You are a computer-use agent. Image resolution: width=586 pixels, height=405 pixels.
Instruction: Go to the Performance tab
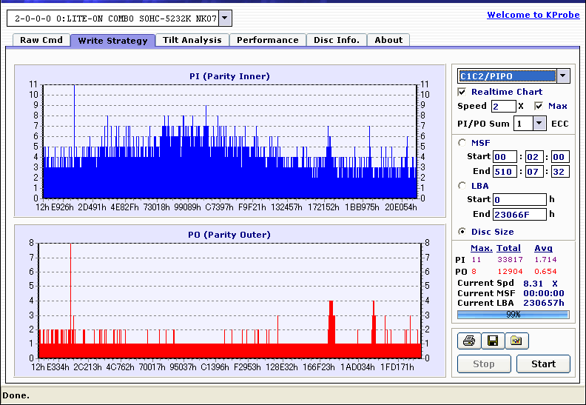267,40
